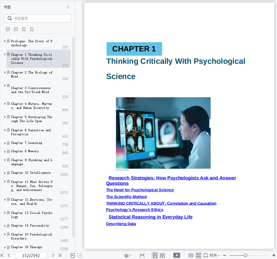Expand the Chapter 4 Nature, Nurture bookmark
Screen dimensions: 277x259
pos(5,104)
